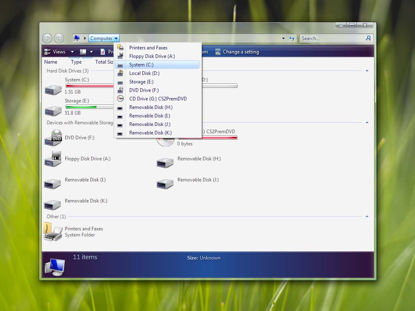The image size is (415, 311).
Task: Select the Removable Disk (K:) drive icon
Action: coord(52,205)
